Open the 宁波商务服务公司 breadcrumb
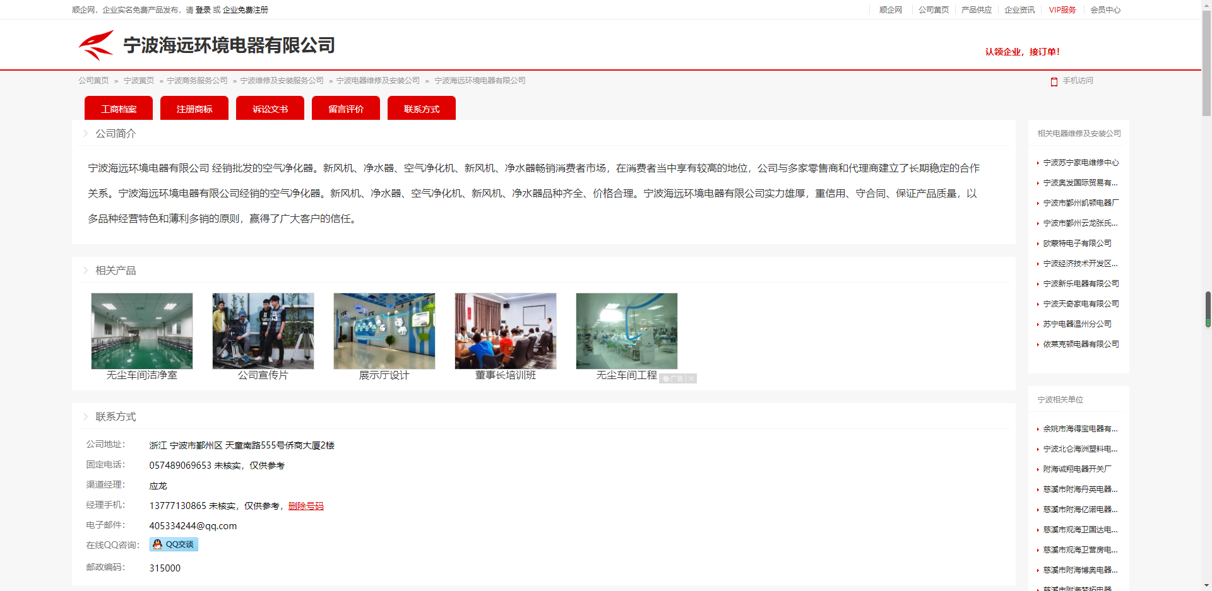The width and height of the screenshot is (1212, 591). pyautogui.click(x=197, y=81)
